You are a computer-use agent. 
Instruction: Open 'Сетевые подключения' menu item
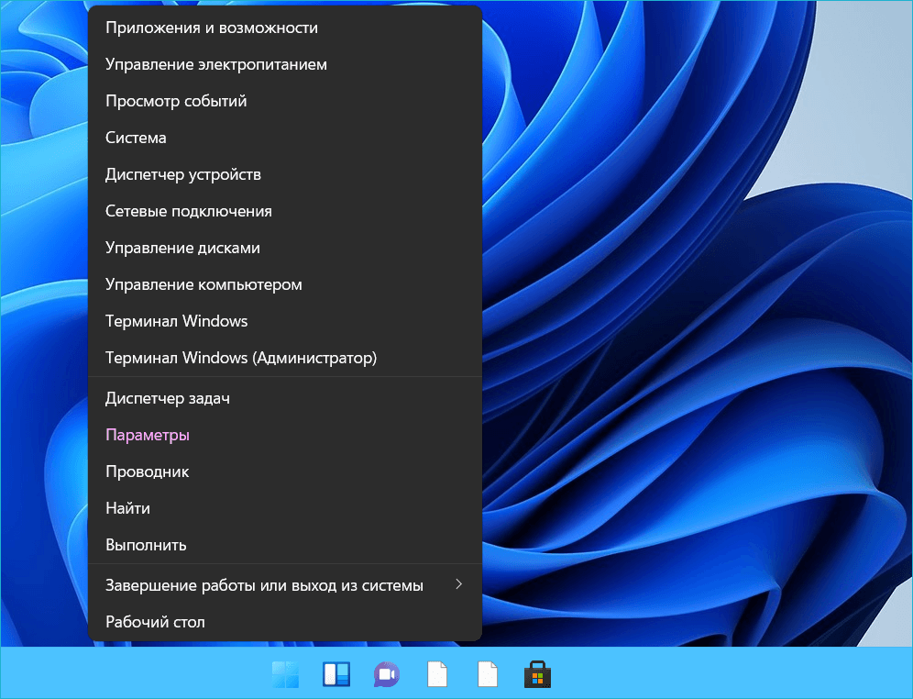click(189, 211)
